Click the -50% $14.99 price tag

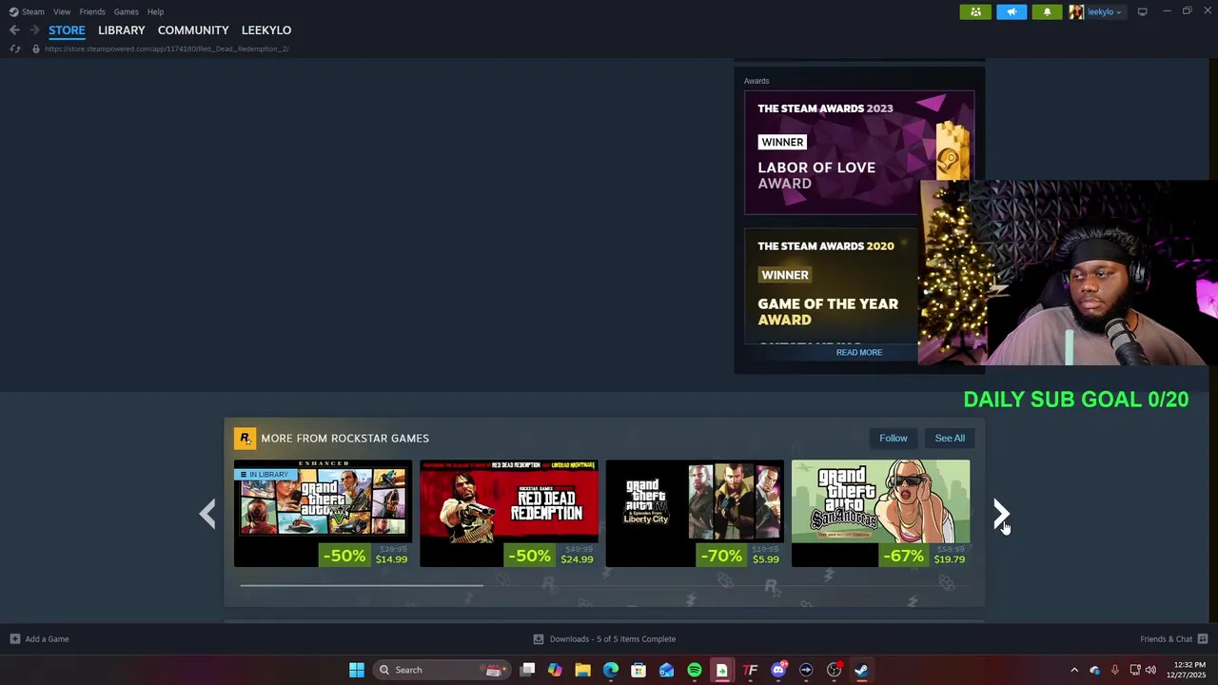click(x=365, y=556)
